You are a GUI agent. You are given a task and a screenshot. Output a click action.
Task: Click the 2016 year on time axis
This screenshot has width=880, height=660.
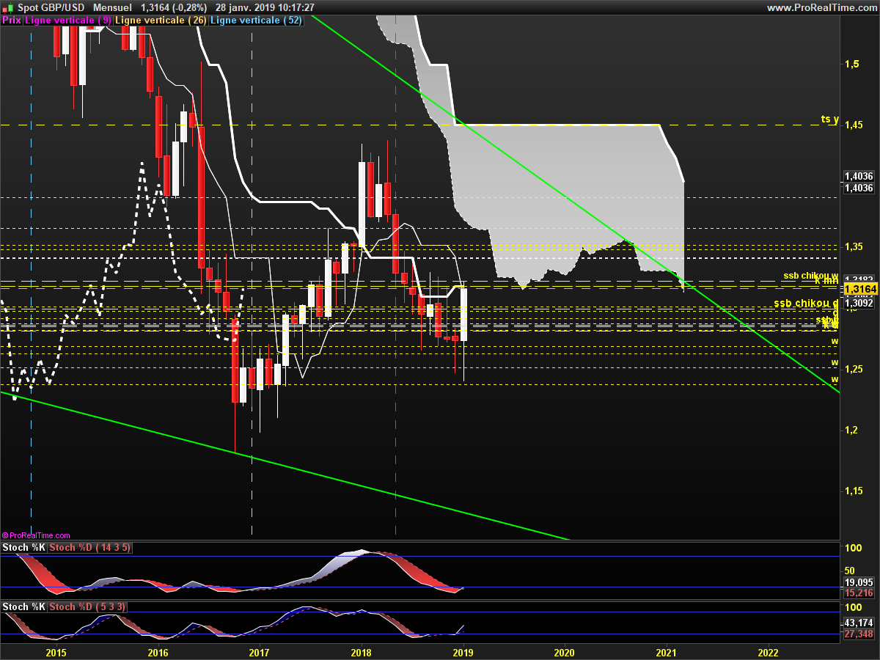(x=158, y=652)
